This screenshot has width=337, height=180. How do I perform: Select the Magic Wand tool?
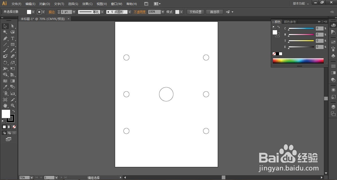pos(5,32)
